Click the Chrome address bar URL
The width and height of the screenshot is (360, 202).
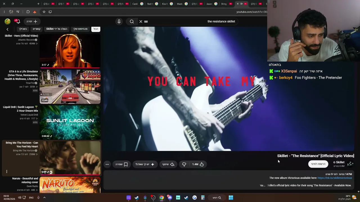251,12
